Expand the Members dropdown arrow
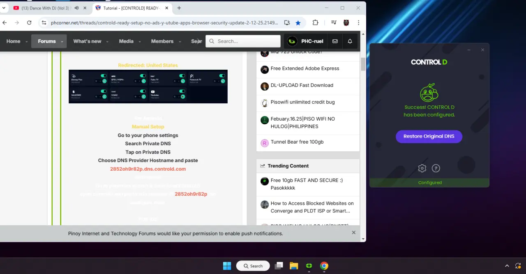The width and height of the screenshot is (526, 274). click(x=180, y=41)
